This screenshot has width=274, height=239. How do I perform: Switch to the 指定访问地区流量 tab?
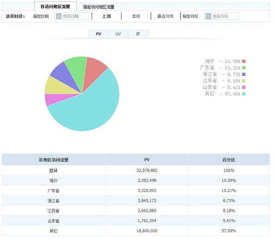[x=99, y=7]
